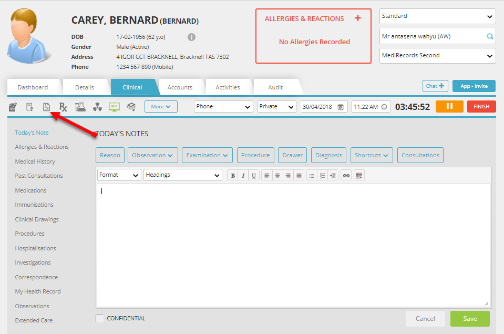
Task: Open the calendar date picker icon
Action: click(x=341, y=107)
